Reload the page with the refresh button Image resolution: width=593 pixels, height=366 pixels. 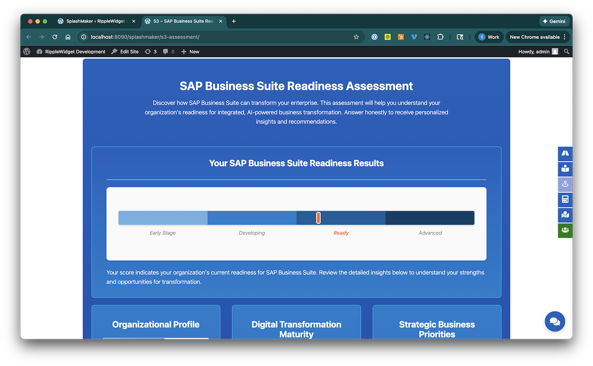55,37
